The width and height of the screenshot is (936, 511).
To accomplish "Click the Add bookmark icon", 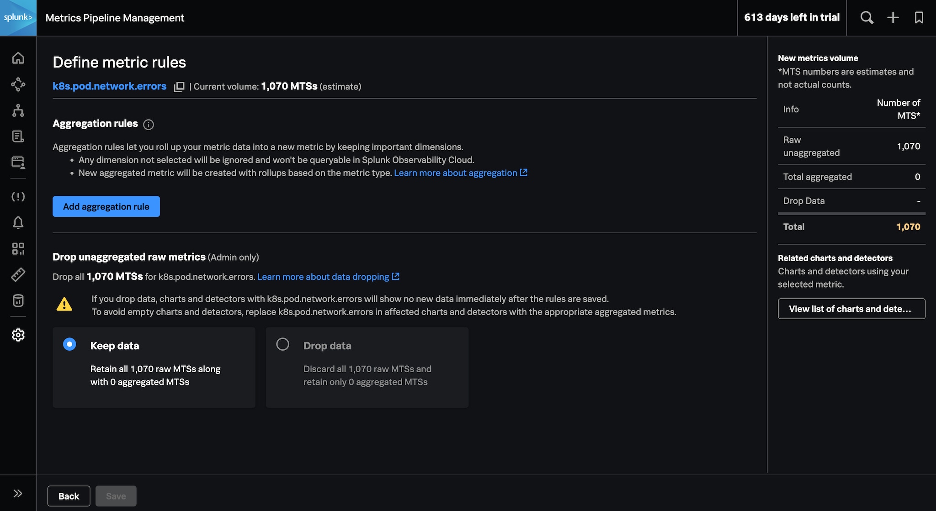I will tap(918, 18).
